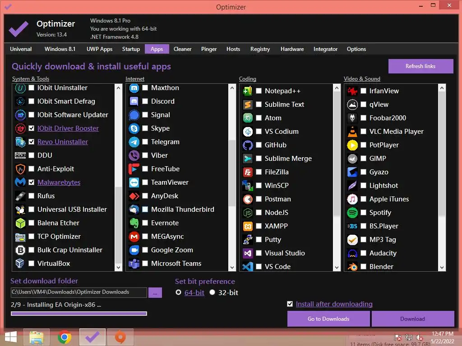
Task: Click the GitHub icon
Action: 248,145
